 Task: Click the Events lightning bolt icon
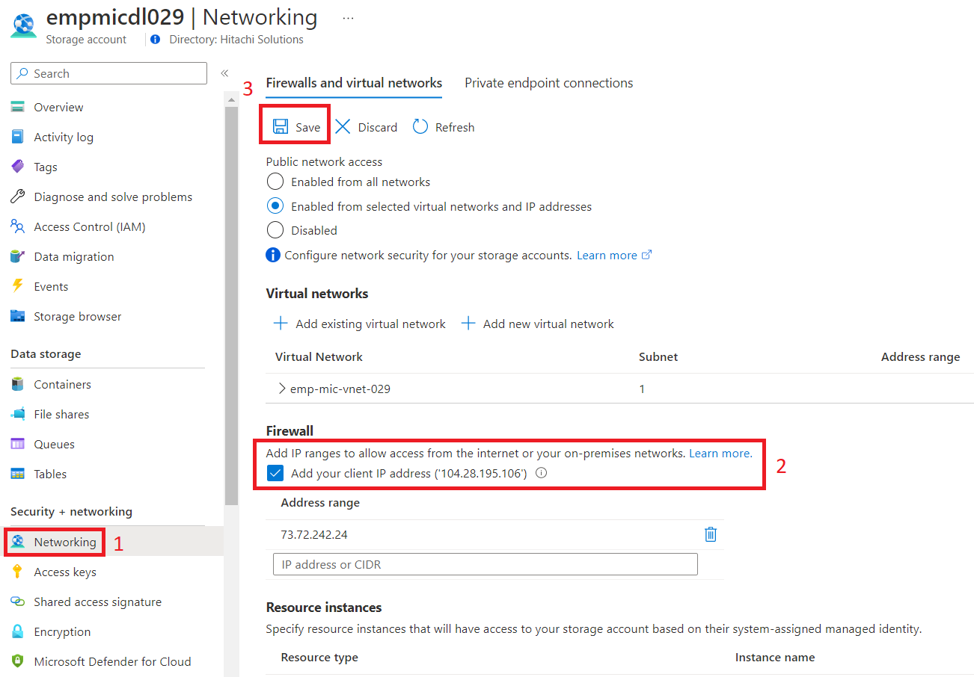tap(18, 286)
